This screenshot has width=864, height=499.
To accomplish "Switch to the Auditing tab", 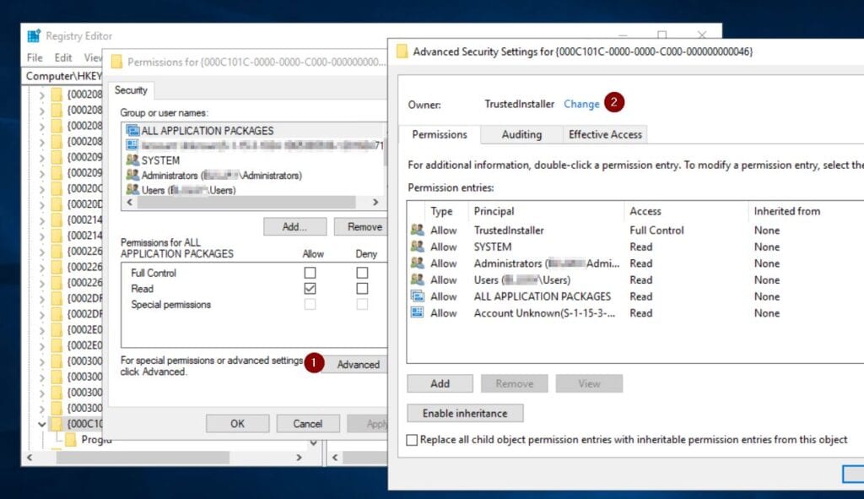I will [521, 134].
